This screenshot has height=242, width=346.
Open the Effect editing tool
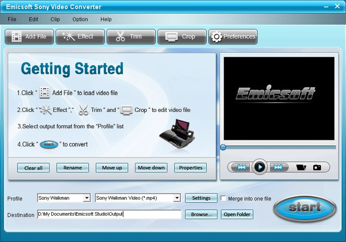tap(80, 37)
